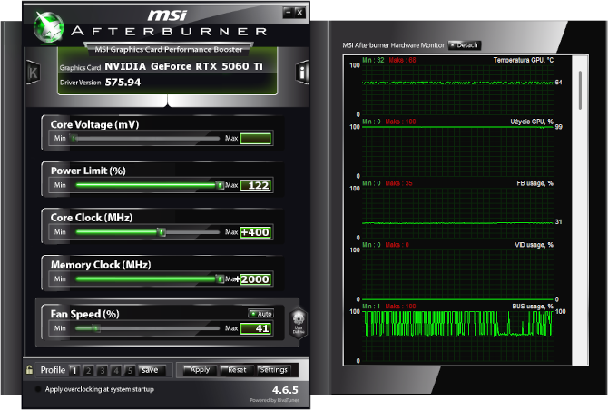The image size is (608, 410).
Task: Select profile slot 3
Action: coord(103,370)
